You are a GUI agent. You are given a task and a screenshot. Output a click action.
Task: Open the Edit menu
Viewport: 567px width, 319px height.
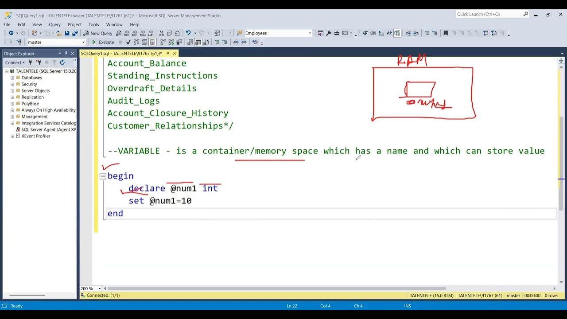(x=21, y=24)
